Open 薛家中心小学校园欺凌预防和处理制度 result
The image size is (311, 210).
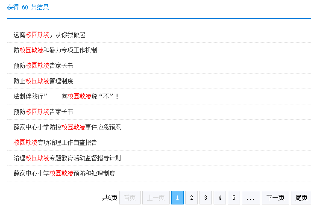tap(64, 173)
